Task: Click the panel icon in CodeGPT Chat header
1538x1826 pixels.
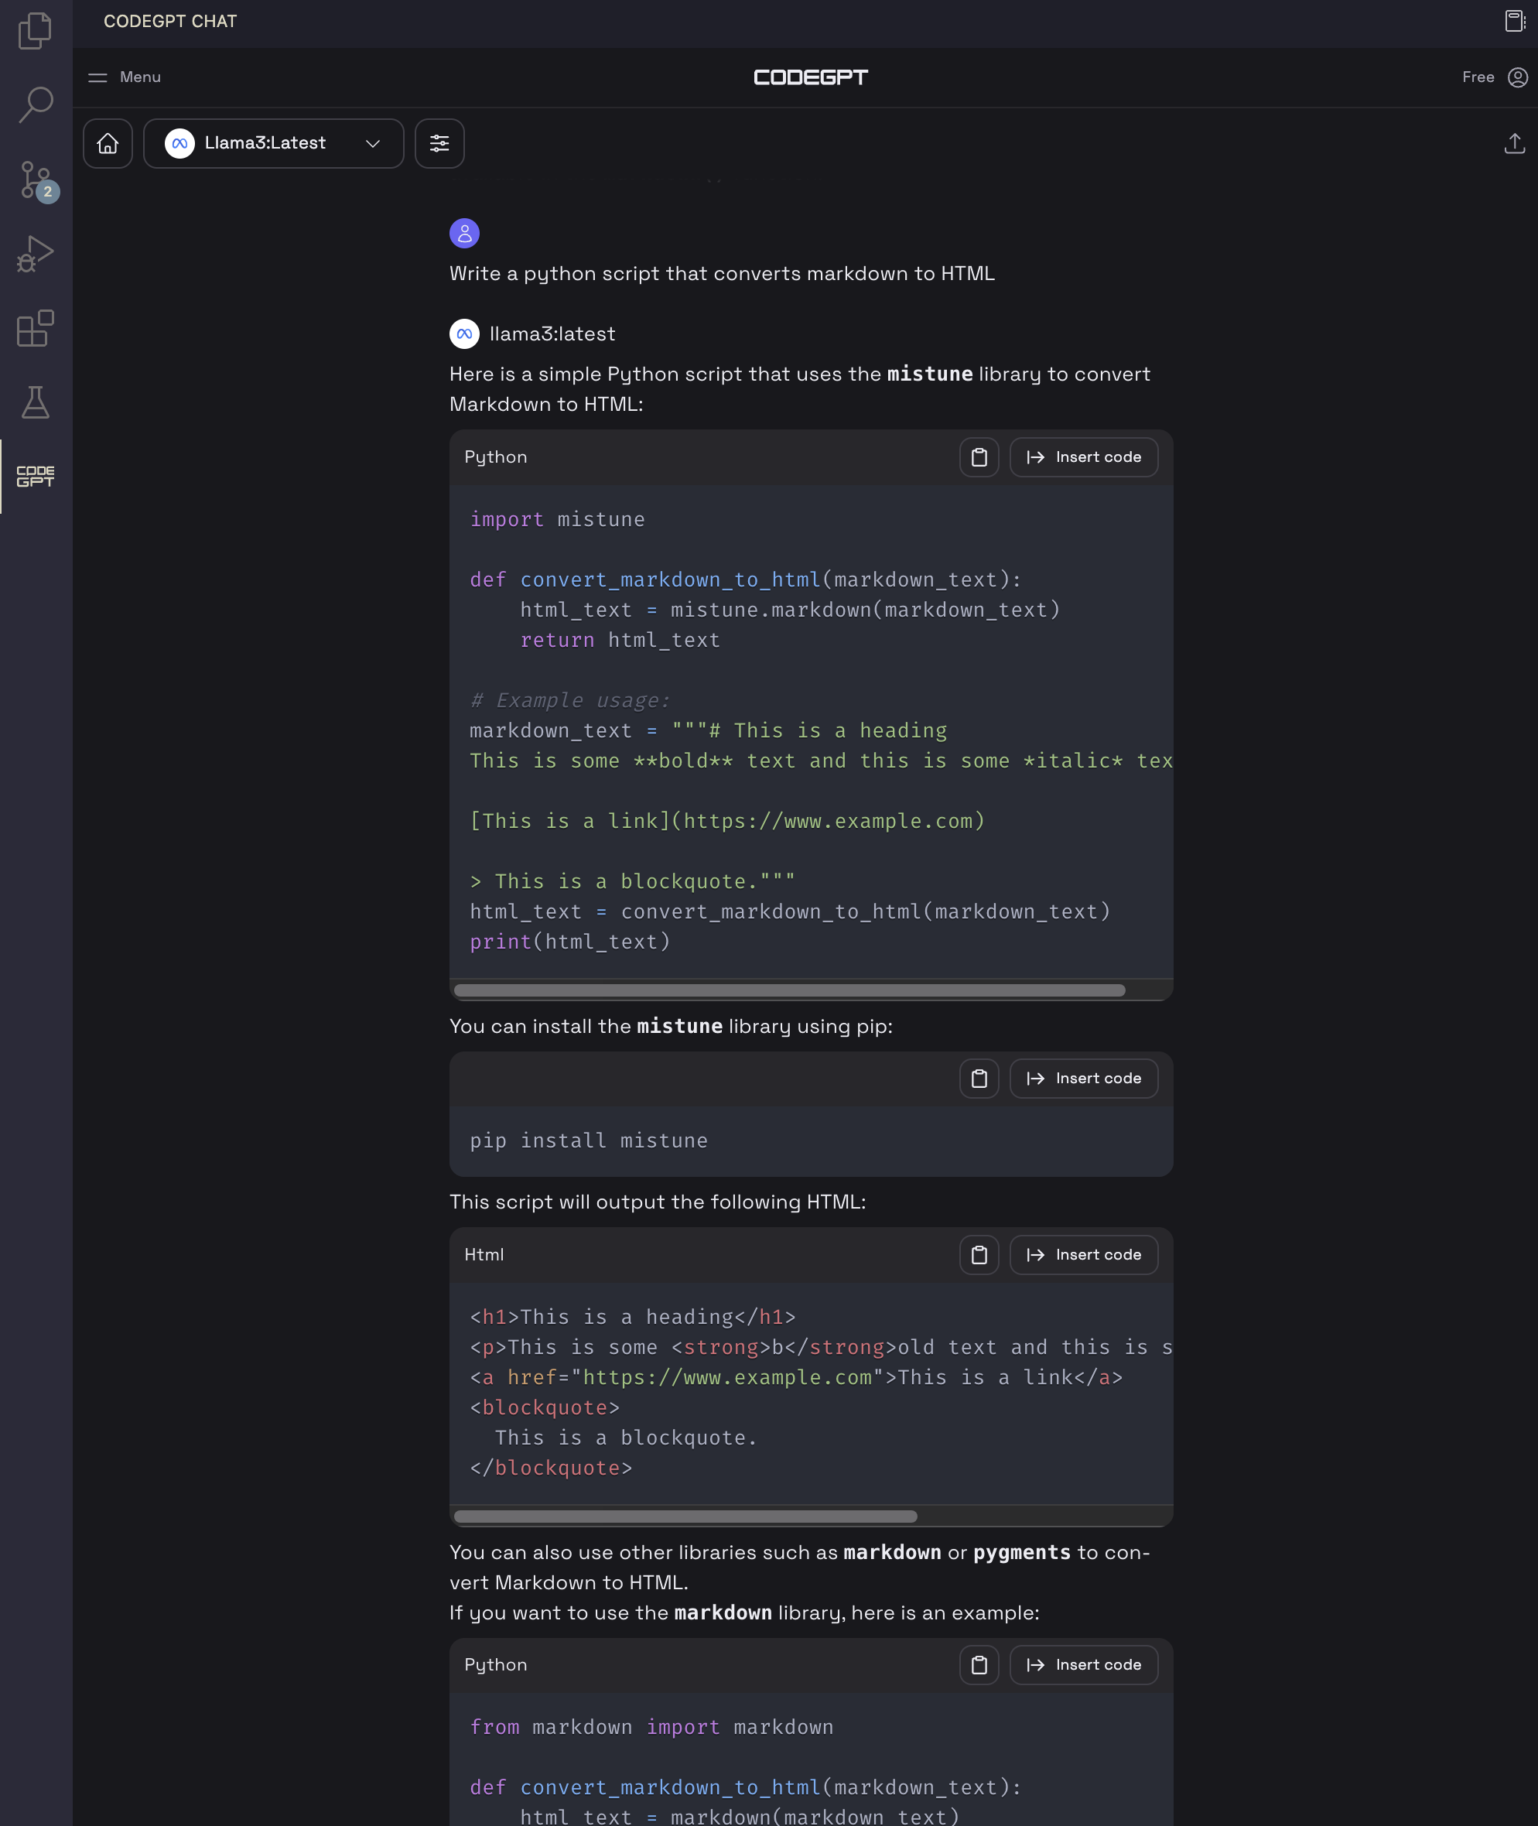Action: pyautogui.click(x=1515, y=21)
